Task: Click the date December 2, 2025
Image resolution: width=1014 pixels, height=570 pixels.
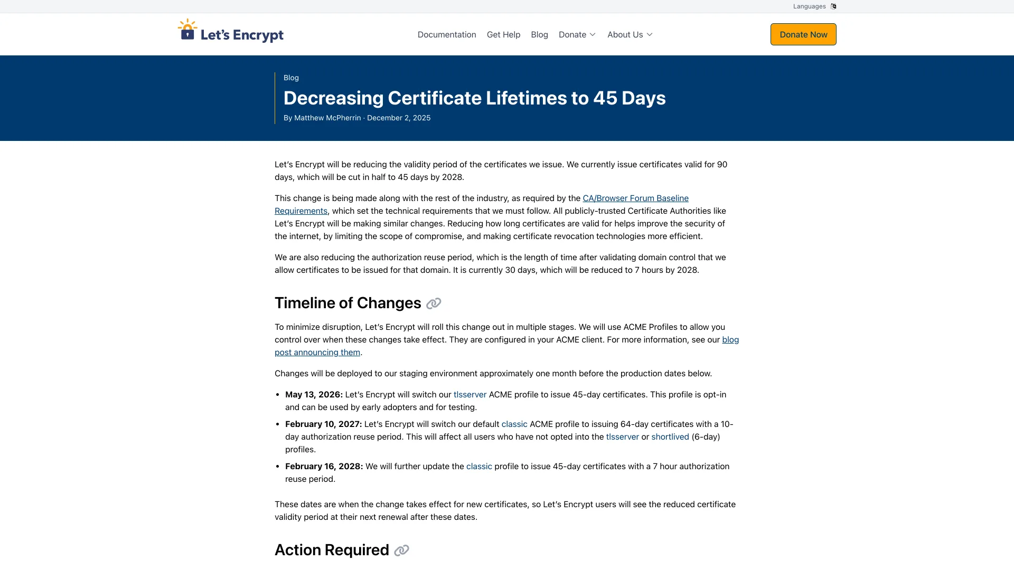Action: click(399, 118)
